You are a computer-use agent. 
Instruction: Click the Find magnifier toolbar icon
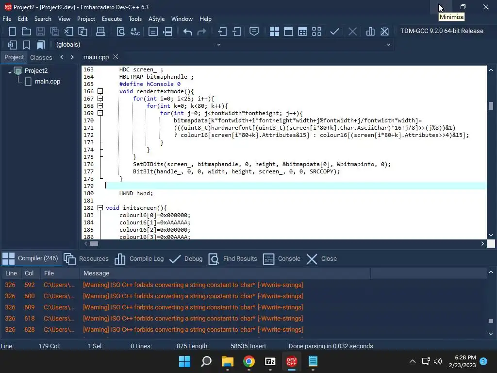click(121, 32)
